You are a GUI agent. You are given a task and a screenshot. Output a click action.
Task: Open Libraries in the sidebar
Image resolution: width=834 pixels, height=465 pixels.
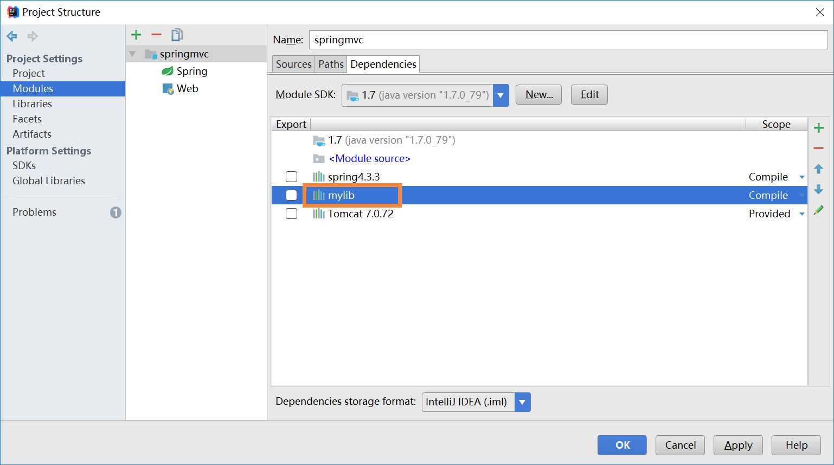click(x=32, y=104)
